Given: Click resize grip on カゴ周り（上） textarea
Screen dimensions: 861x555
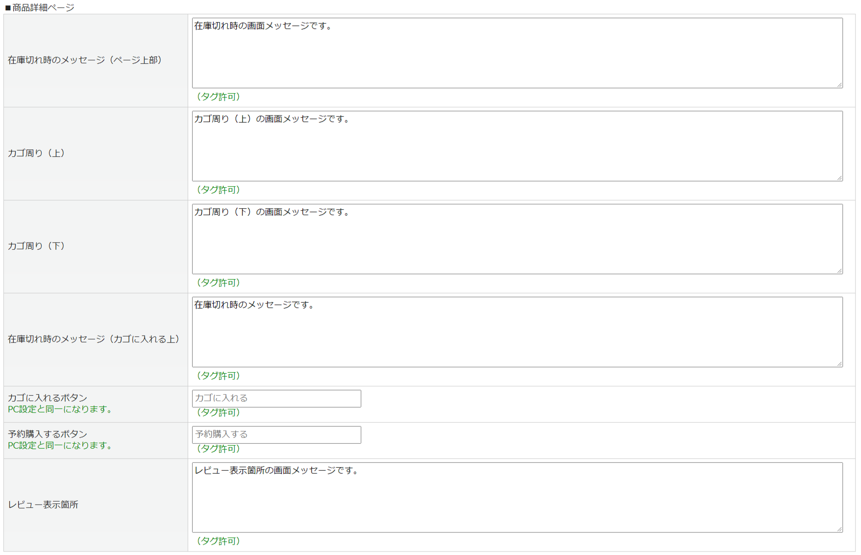Looking at the screenshot, I should (839, 178).
